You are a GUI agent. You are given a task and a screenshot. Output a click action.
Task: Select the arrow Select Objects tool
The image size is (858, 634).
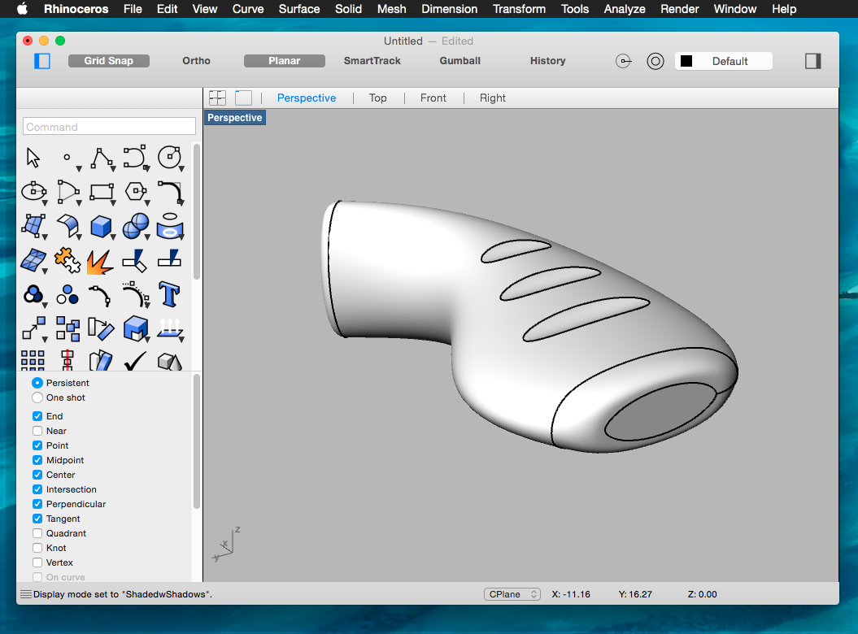(x=33, y=158)
